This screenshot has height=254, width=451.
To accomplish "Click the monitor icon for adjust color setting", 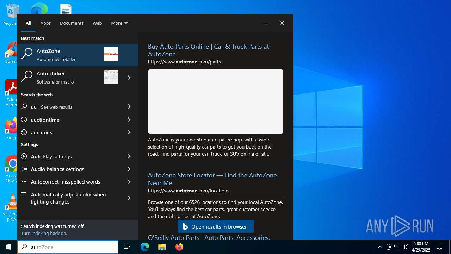I will [x=24, y=194].
